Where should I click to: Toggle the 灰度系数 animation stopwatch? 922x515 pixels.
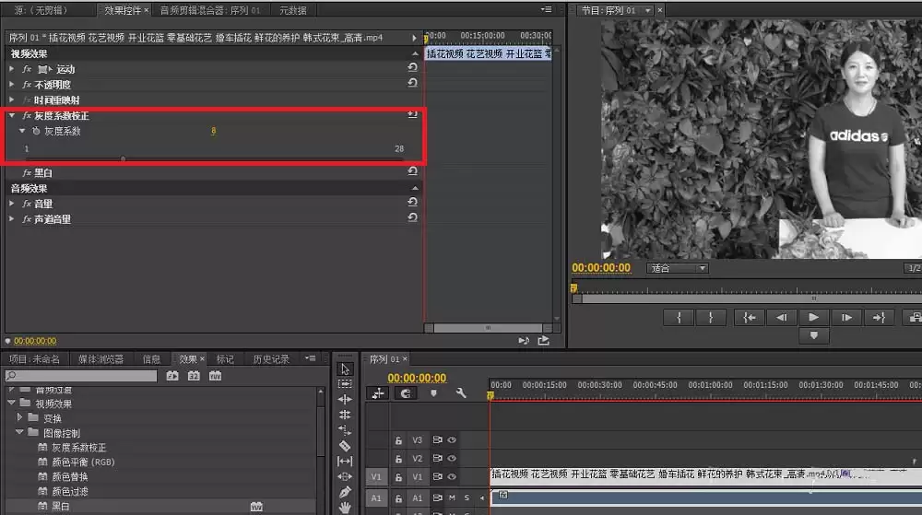tap(36, 131)
